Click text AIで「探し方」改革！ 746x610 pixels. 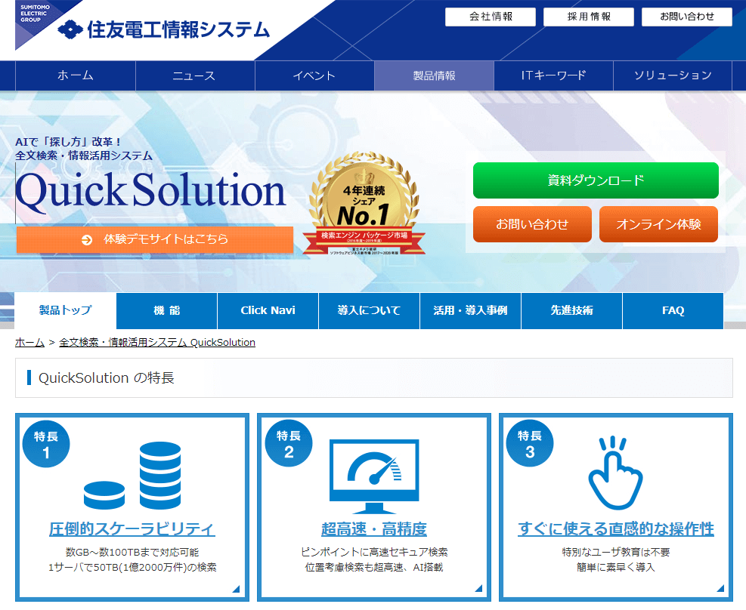click(69, 142)
